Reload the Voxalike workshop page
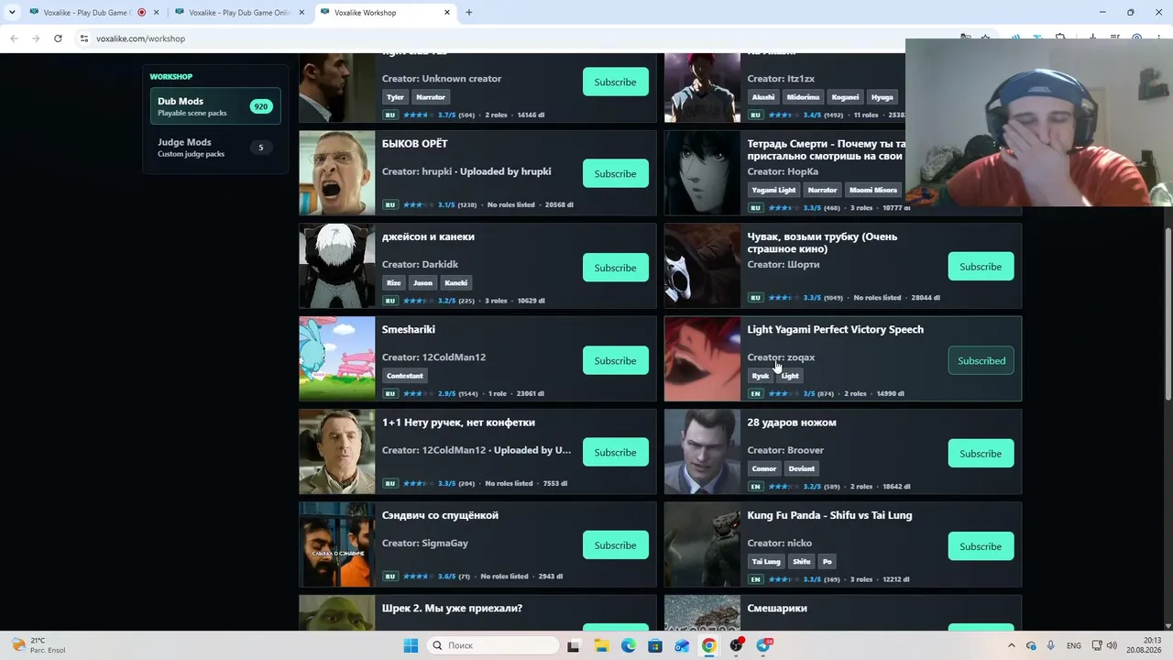The height and width of the screenshot is (660, 1173). click(58, 38)
